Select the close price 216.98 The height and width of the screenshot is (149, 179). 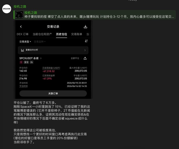pos(23,79)
